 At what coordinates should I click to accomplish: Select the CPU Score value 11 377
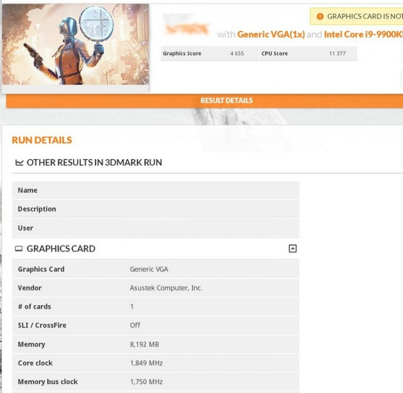coord(337,54)
